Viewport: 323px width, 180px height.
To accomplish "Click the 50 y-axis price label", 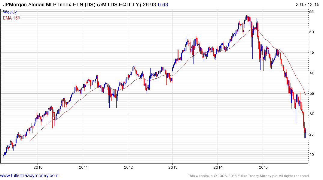I will click(x=312, y=32).
